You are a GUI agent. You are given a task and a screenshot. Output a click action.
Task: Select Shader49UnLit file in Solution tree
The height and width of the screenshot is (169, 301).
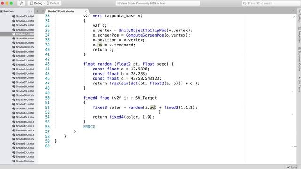coord(23,135)
